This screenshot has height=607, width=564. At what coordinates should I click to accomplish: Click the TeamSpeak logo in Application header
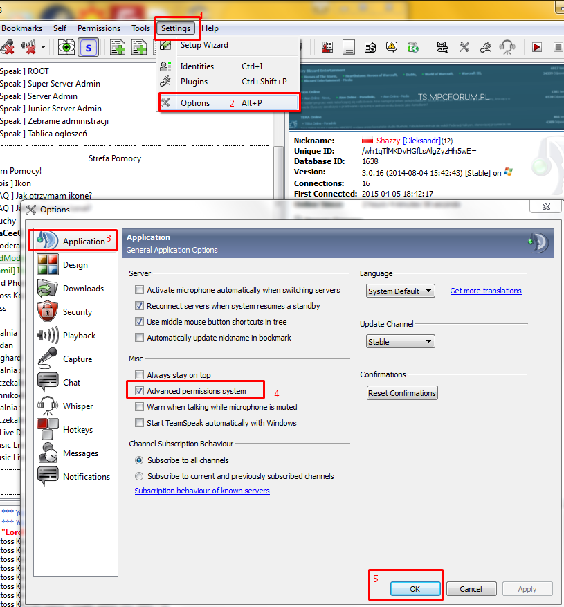click(x=538, y=243)
